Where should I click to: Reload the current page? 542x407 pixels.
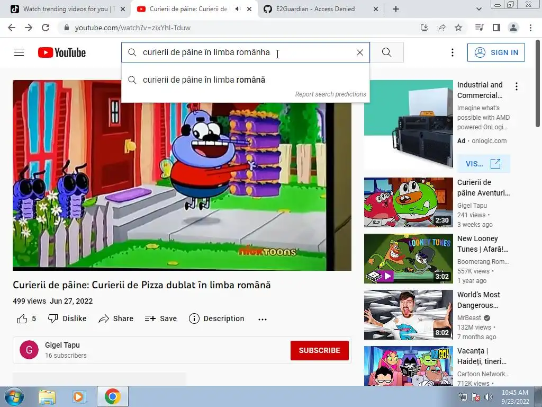point(46,28)
